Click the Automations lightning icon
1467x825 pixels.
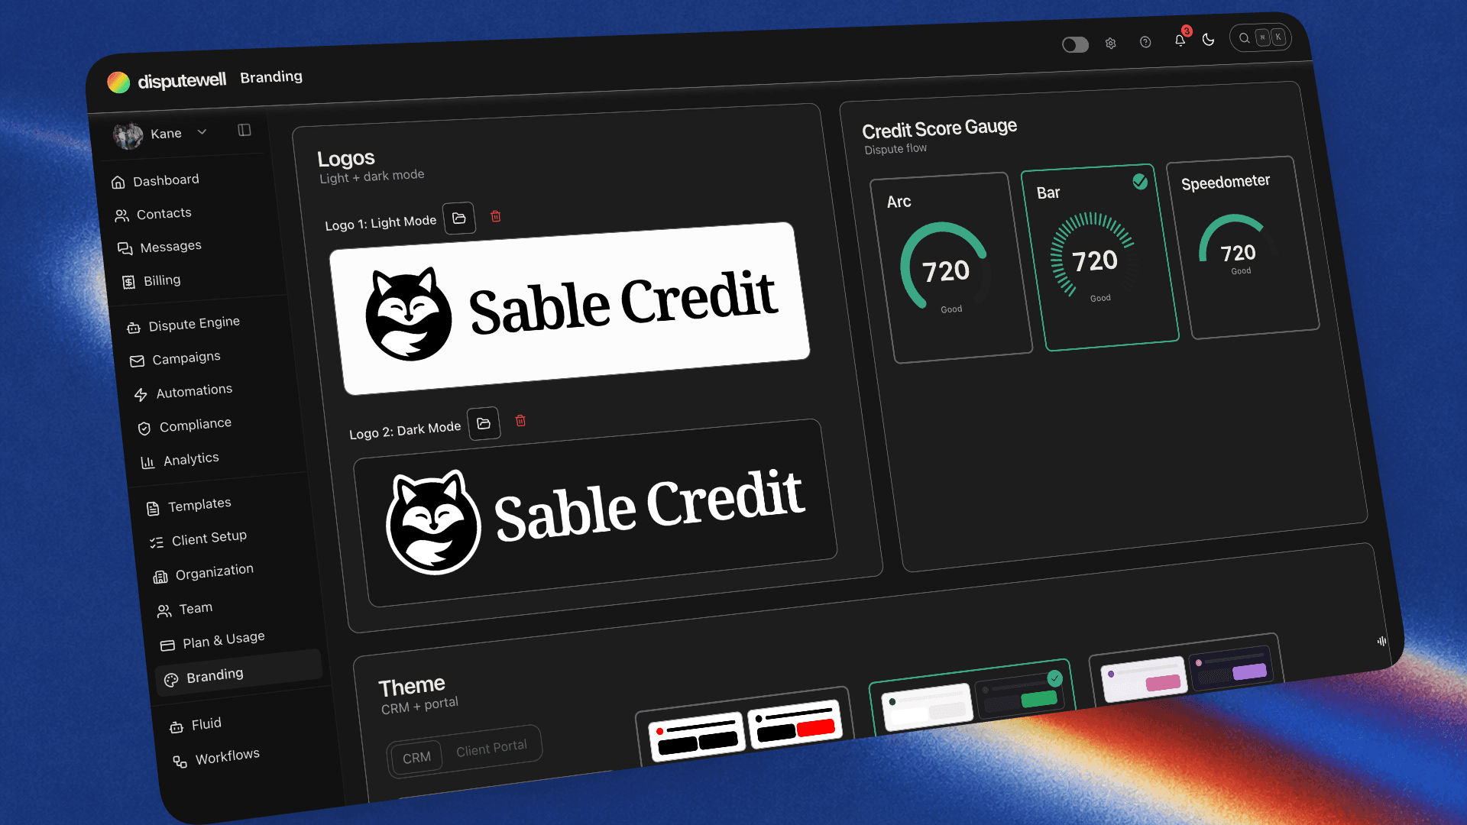tap(141, 395)
